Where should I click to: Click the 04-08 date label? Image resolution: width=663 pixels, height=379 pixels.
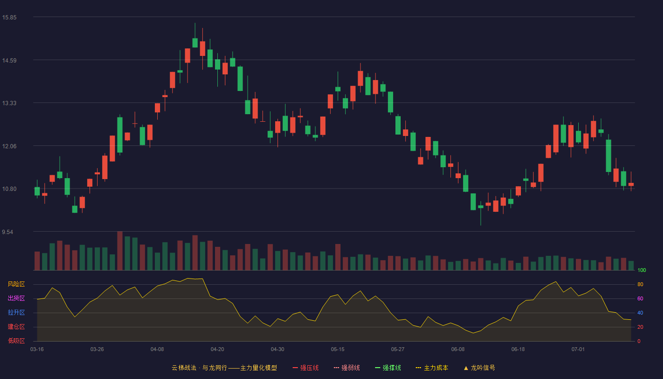pyautogui.click(x=157, y=349)
